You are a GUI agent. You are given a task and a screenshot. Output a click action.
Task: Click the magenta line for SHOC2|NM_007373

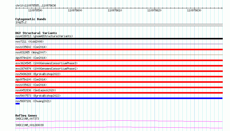click(x=119, y=121)
